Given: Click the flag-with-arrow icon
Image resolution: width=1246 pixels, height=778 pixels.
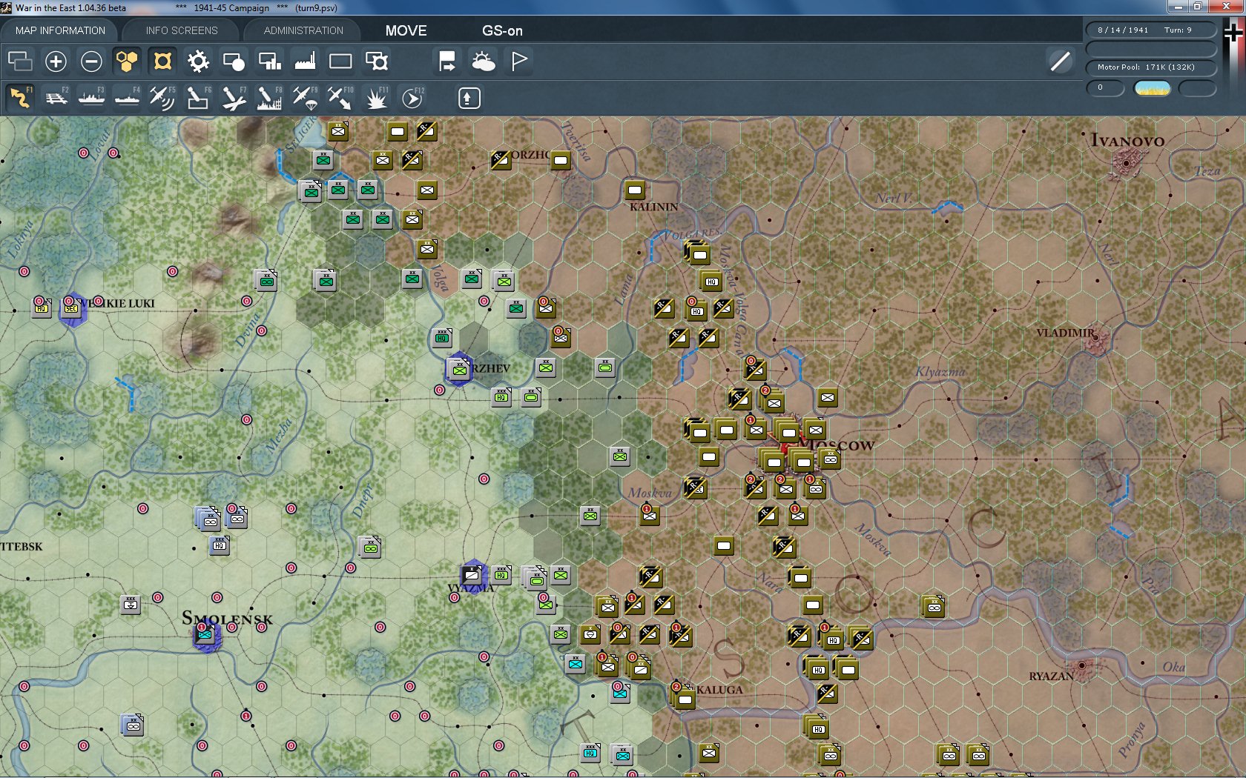Looking at the screenshot, I should point(447,61).
